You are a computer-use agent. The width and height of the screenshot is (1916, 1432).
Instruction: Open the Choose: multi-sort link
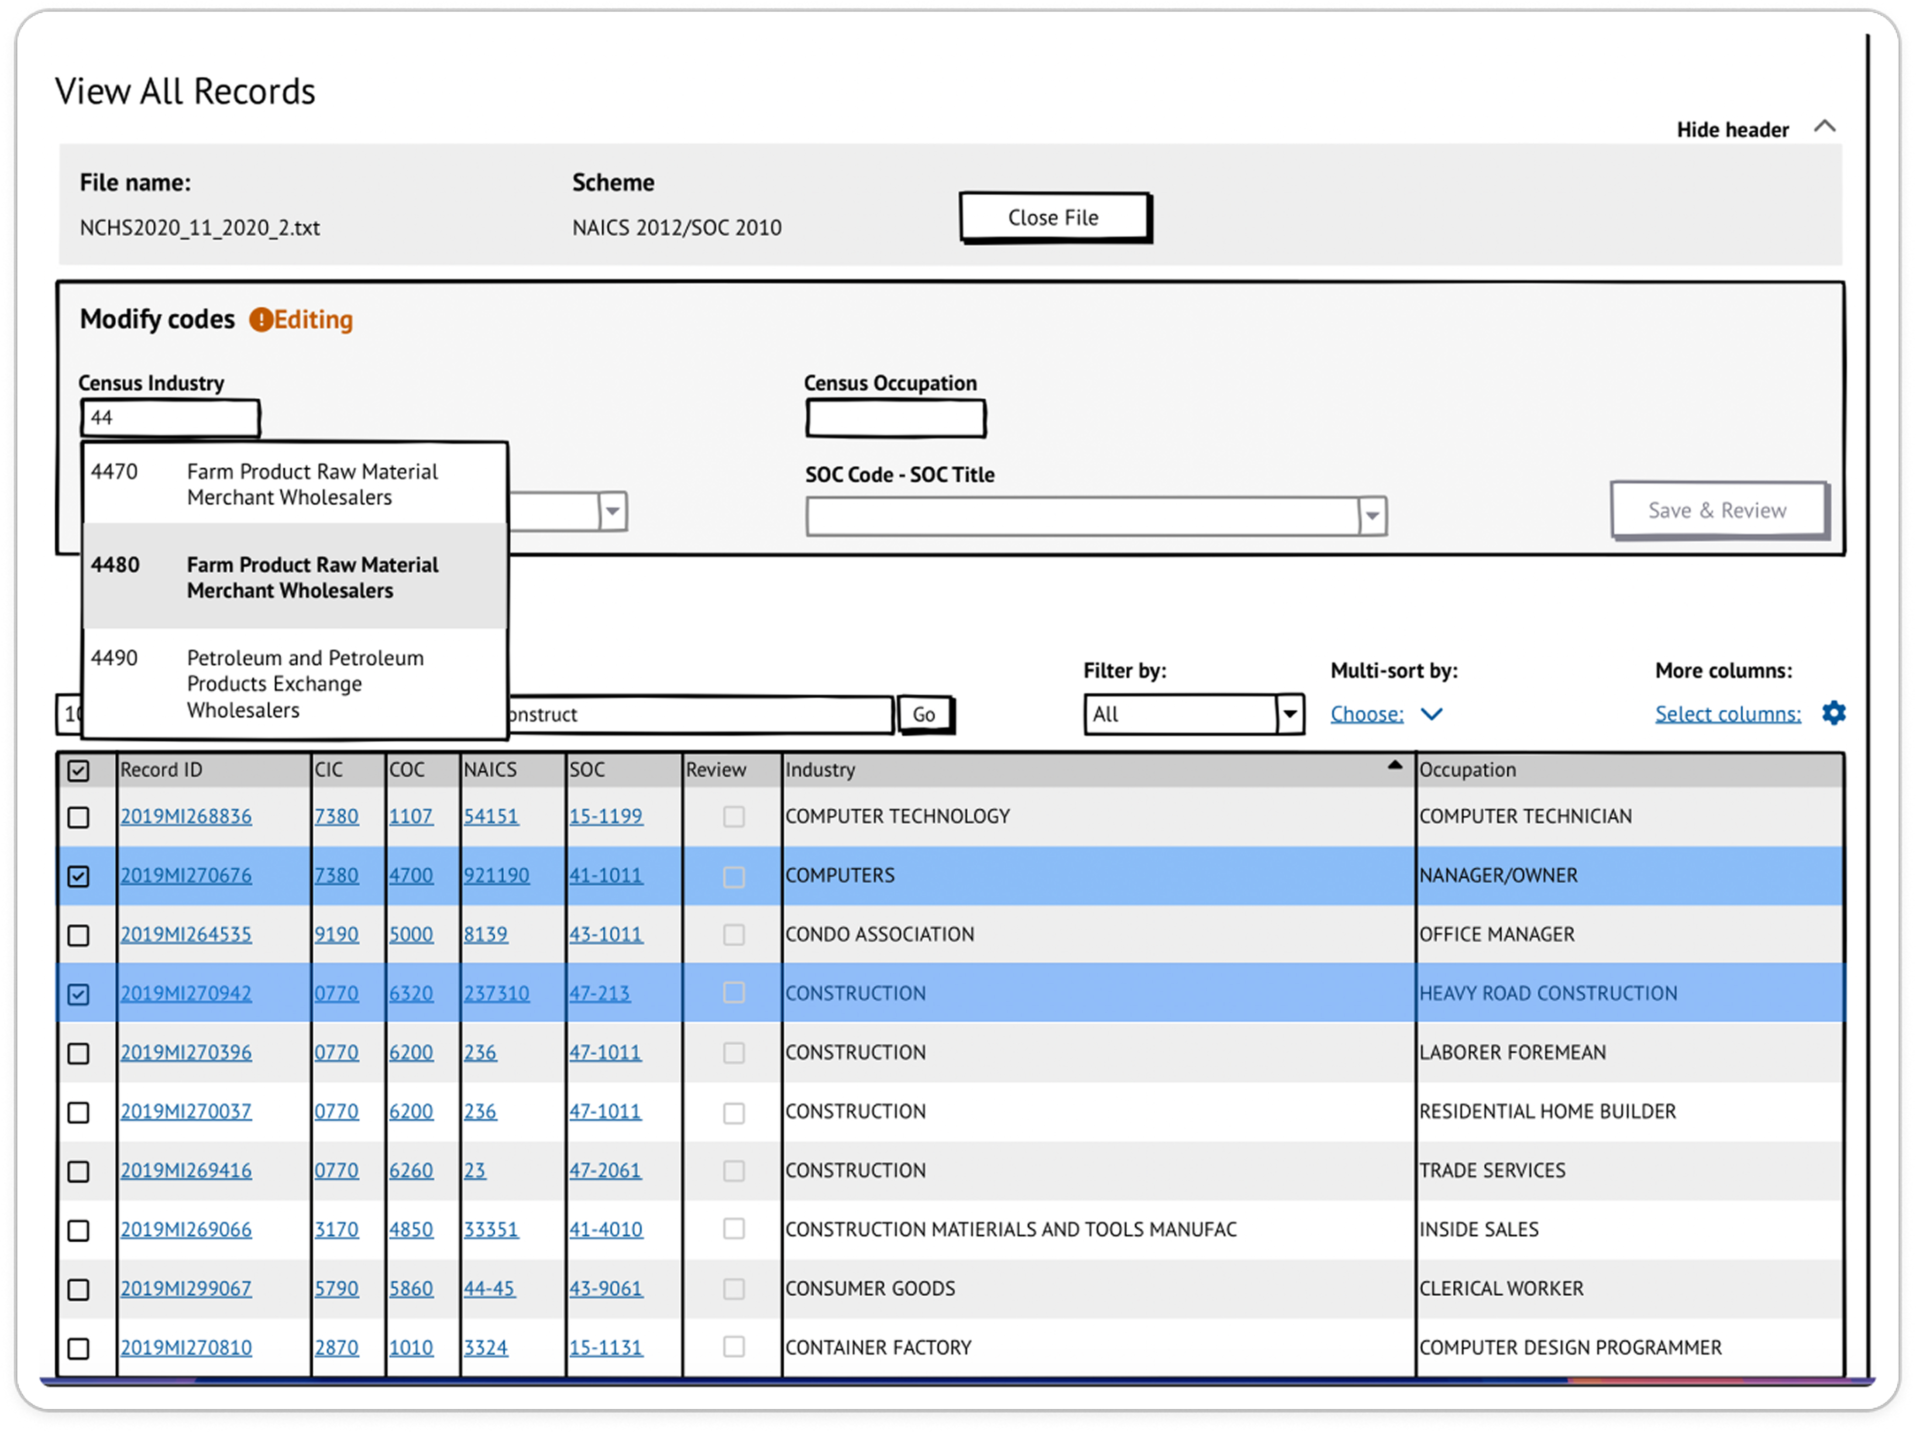[x=1367, y=714]
